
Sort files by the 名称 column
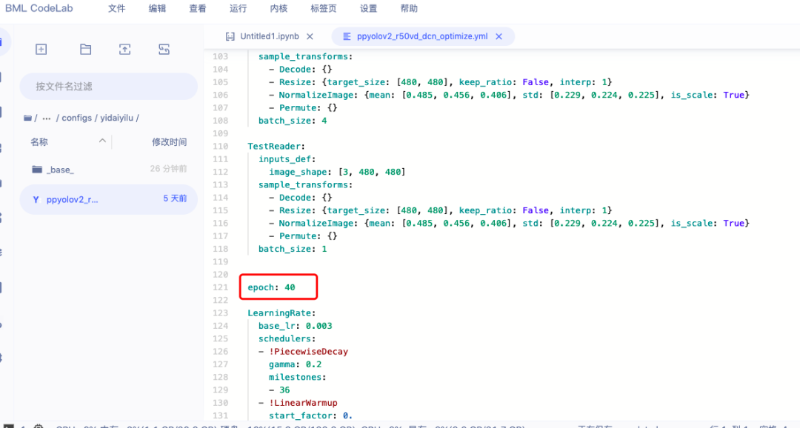(x=39, y=142)
